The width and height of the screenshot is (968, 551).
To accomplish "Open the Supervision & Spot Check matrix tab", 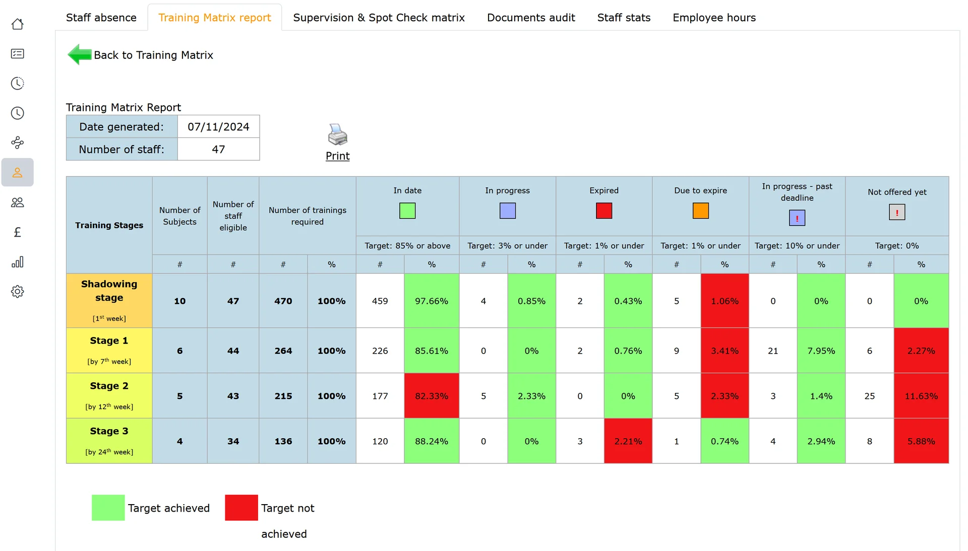I will click(379, 18).
